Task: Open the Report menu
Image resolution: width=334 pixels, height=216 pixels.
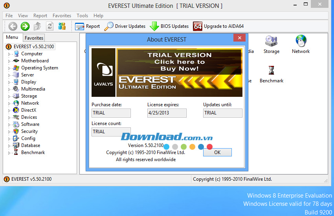Action: click(x=40, y=16)
